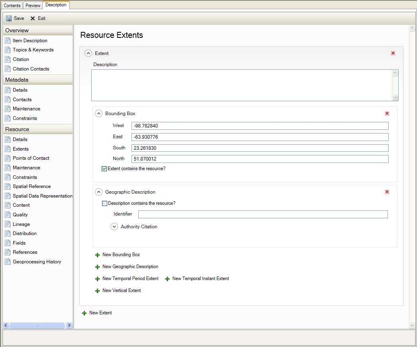Viewport: 417px width, 347px height.
Task: Check 'Description contains the resource?' checkbox
Action: (105, 204)
